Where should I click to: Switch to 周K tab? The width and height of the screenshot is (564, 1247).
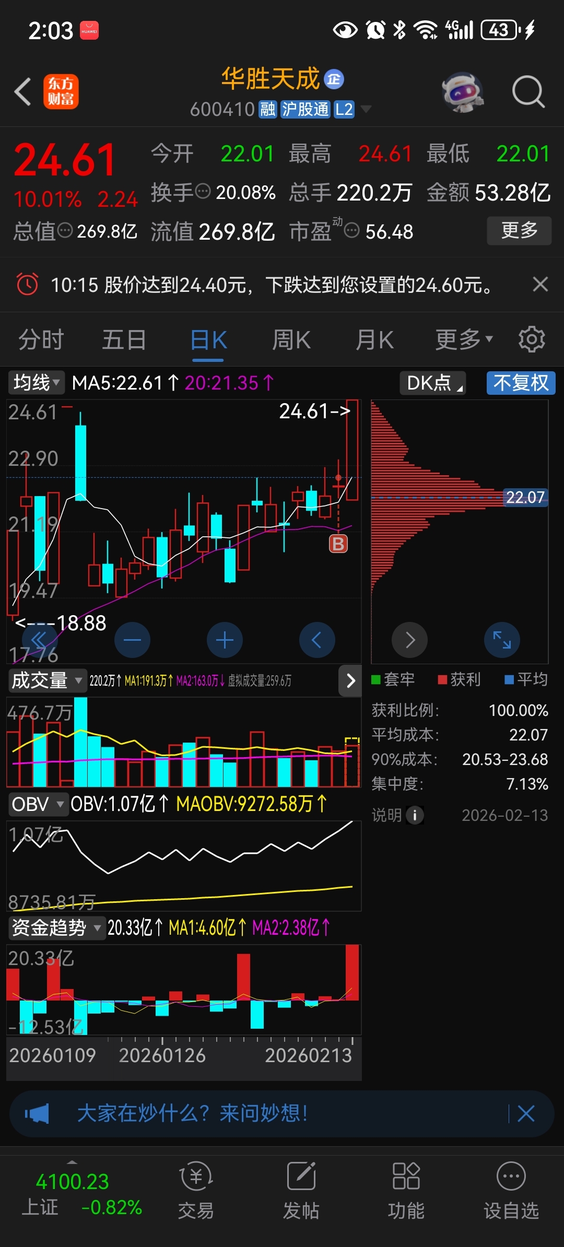291,339
